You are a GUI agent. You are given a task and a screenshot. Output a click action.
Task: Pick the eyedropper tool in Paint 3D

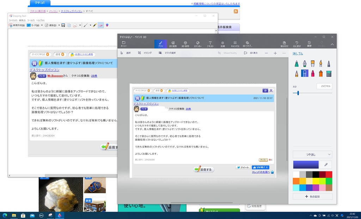[326, 165]
